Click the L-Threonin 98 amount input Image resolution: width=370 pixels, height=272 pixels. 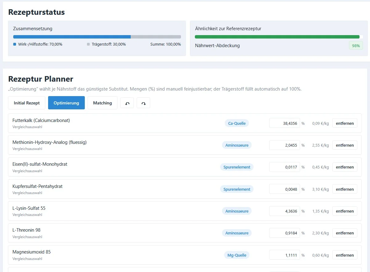point(284,233)
